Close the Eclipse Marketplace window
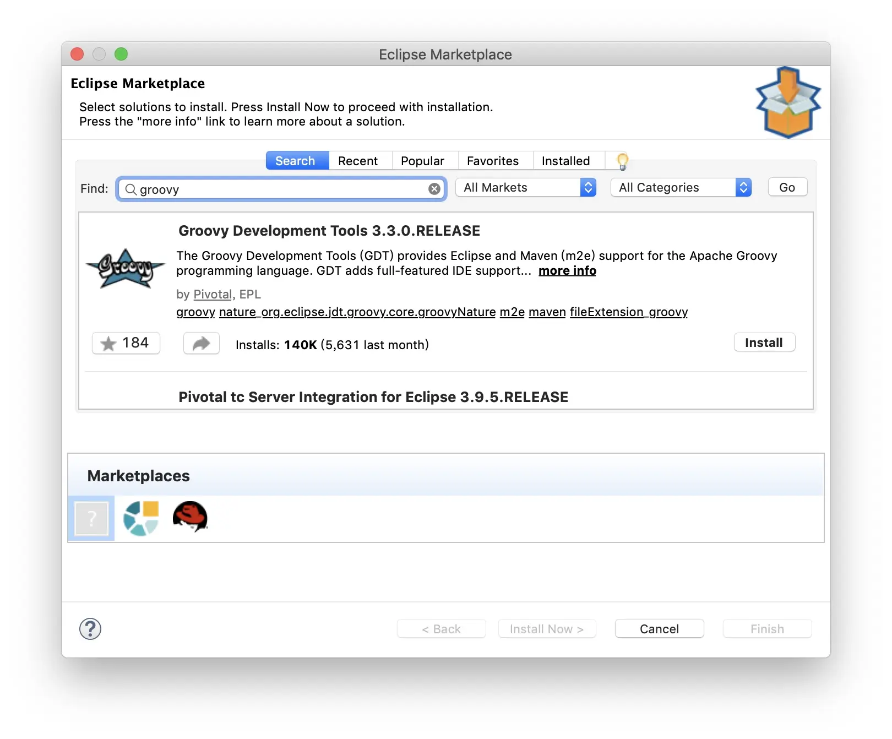 [77, 54]
